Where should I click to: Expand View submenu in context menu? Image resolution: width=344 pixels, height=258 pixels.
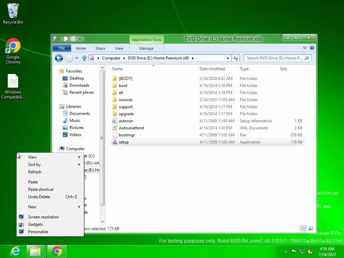[50, 157]
